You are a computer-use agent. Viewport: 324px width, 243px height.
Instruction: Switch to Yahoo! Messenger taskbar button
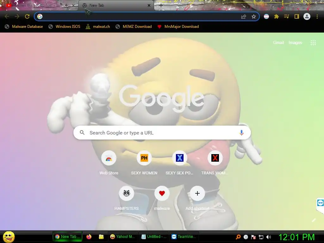click(122, 237)
